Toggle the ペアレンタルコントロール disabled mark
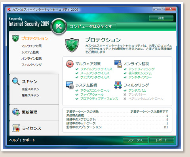 125,98
